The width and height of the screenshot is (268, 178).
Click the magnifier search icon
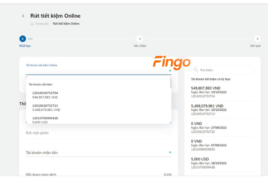[196, 70]
